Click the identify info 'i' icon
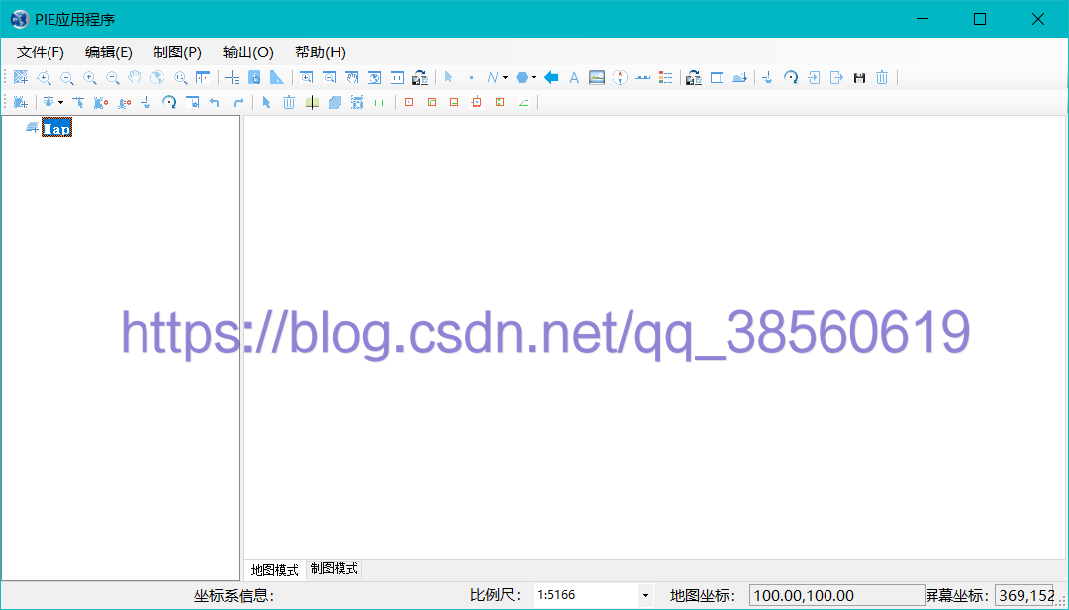The image size is (1069, 610). coord(254,78)
